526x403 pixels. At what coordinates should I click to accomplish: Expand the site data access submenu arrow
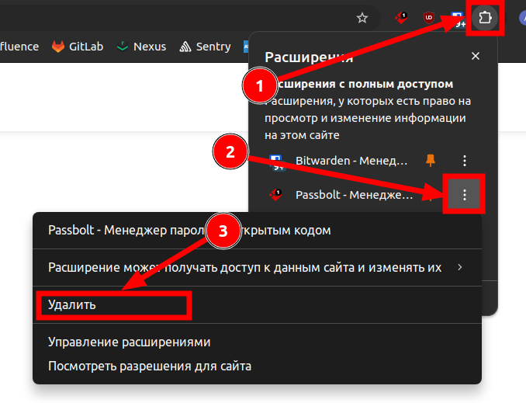point(460,267)
